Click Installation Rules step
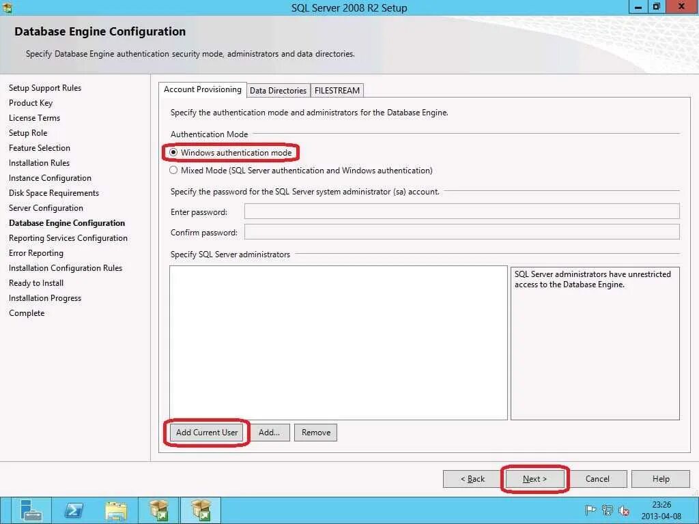The width and height of the screenshot is (699, 524). click(x=39, y=162)
